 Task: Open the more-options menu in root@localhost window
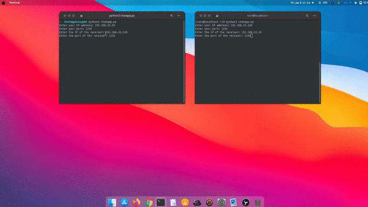pos(315,15)
